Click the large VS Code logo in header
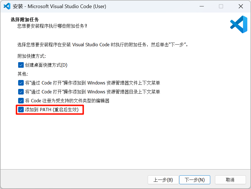This screenshot has width=251, height=189. point(239,25)
